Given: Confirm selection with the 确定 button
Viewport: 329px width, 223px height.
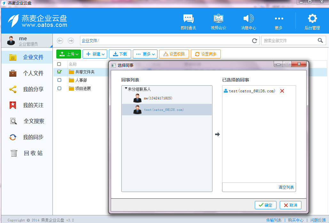Looking at the screenshot, I should [x=265, y=205].
